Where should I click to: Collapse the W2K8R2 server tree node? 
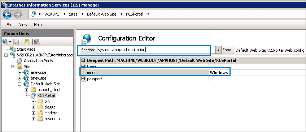(6, 55)
